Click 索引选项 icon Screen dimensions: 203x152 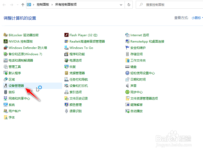66,92
